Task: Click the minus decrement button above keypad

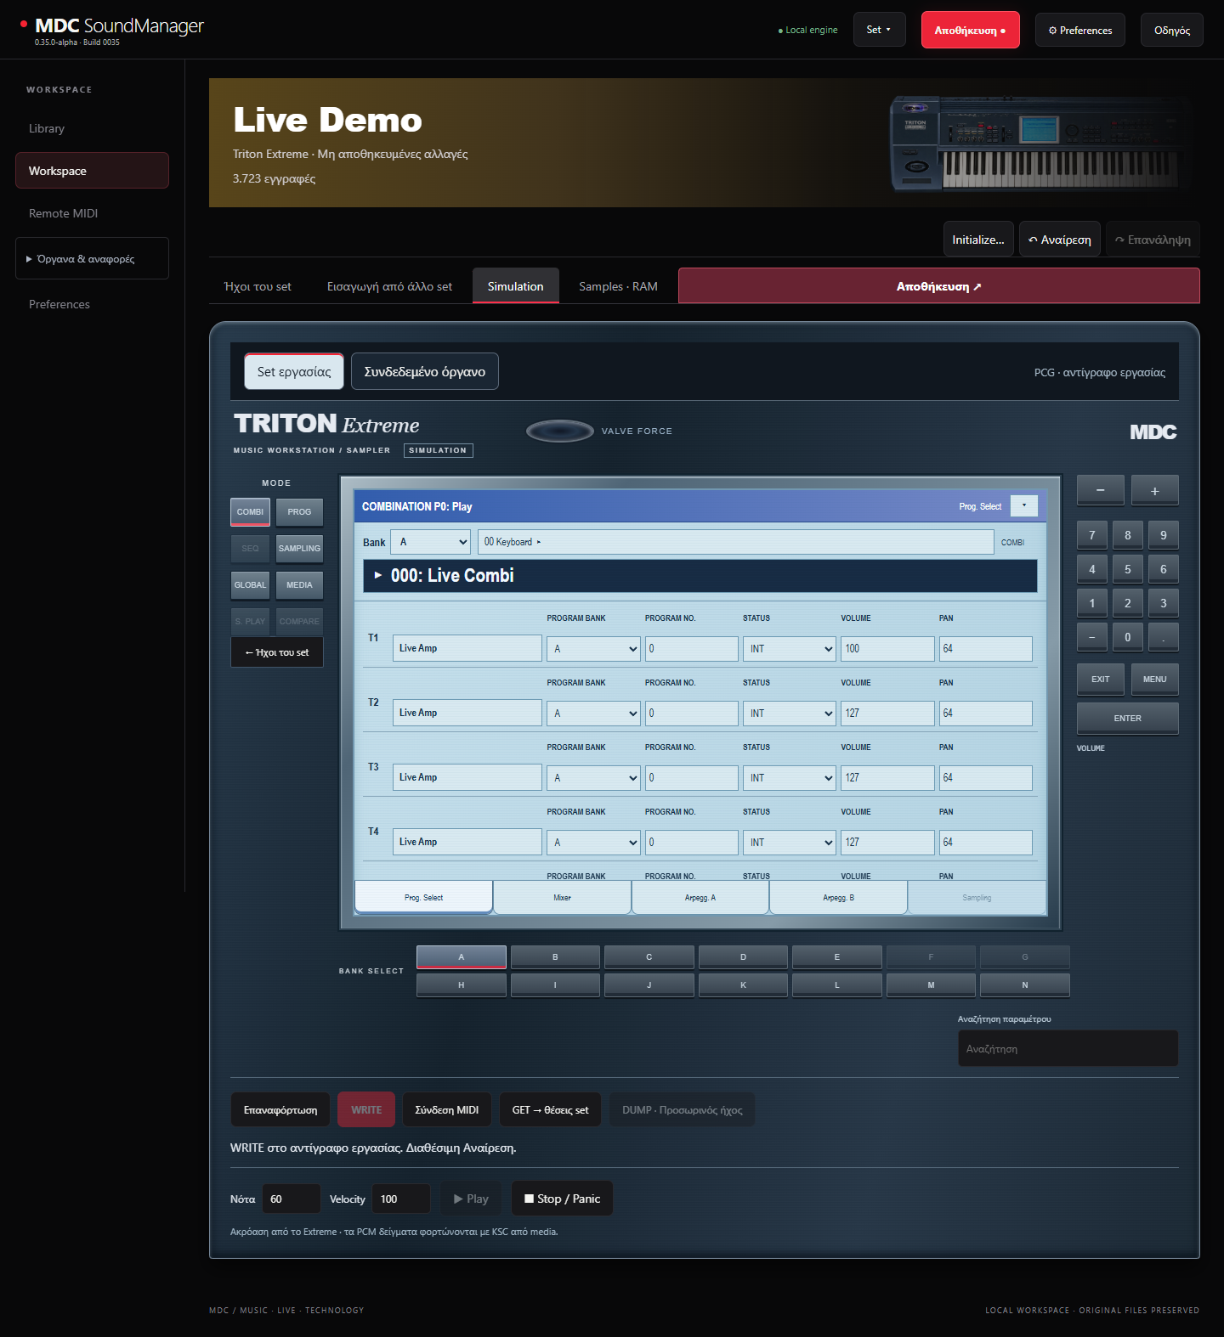Action: (1100, 491)
